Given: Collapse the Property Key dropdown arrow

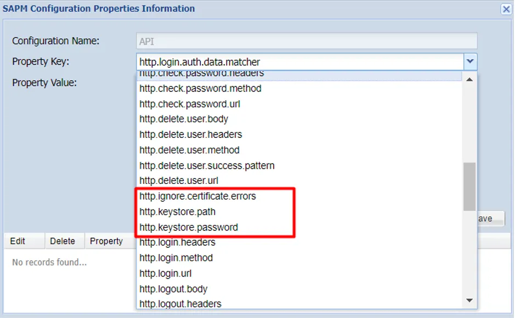Looking at the screenshot, I should tap(470, 61).
